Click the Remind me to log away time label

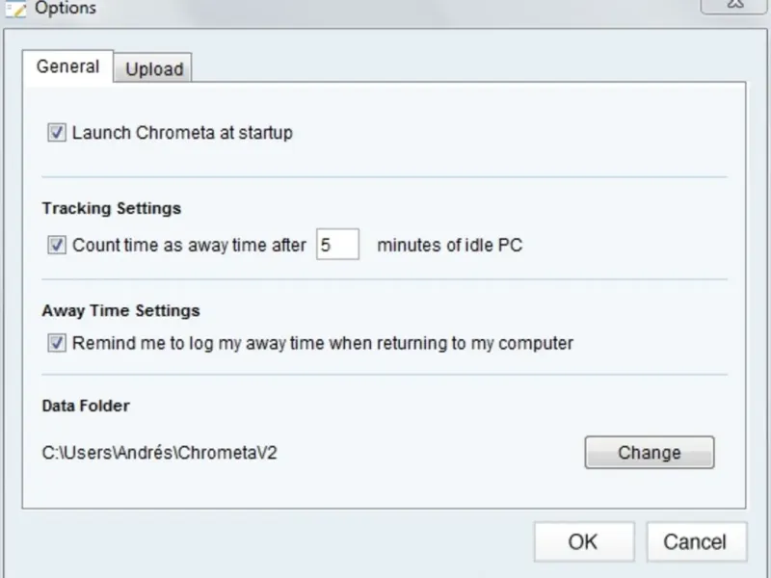pos(323,343)
